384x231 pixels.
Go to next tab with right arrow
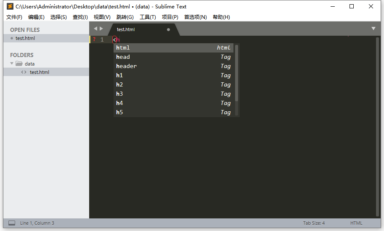(101, 29)
